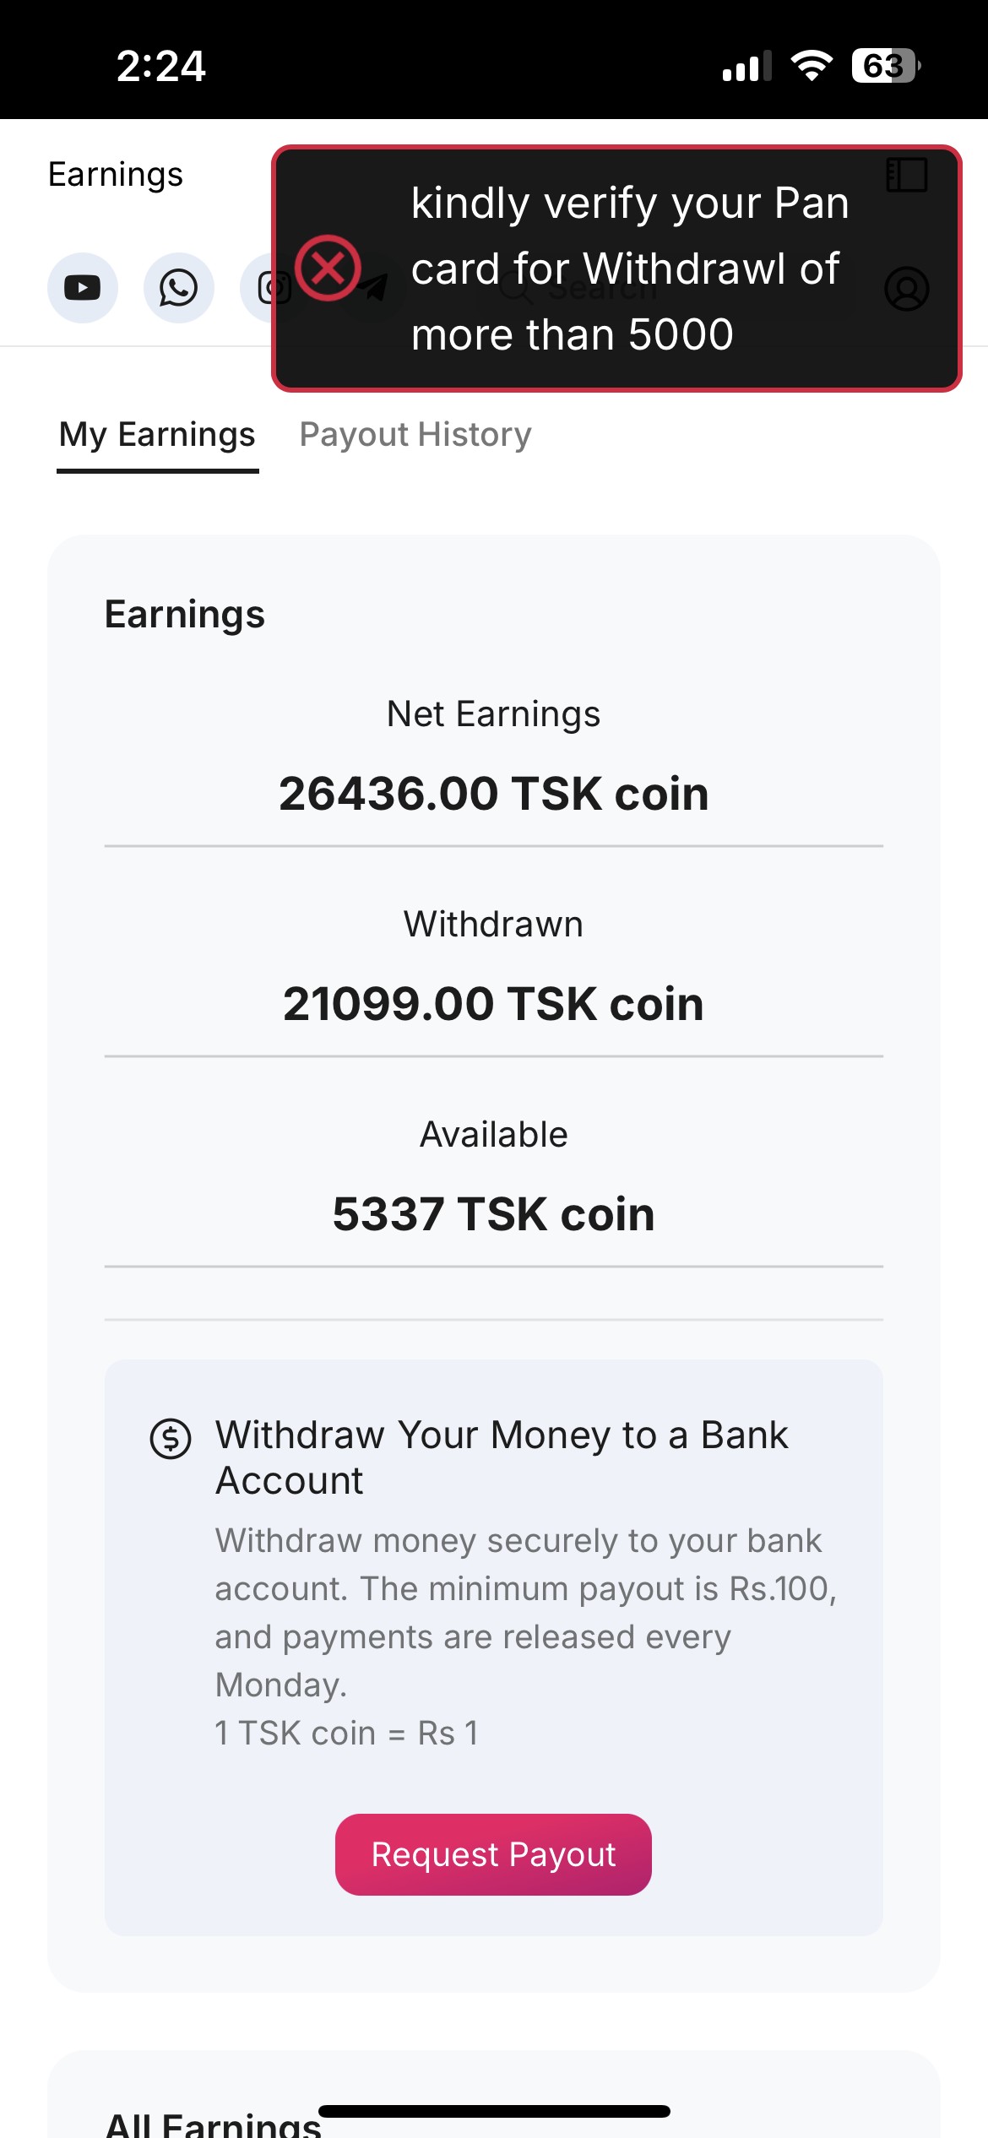The height and width of the screenshot is (2138, 988).
Task: Toggle the sidebar panel icon
Action: pyautogui.click(x=906, y=175)
